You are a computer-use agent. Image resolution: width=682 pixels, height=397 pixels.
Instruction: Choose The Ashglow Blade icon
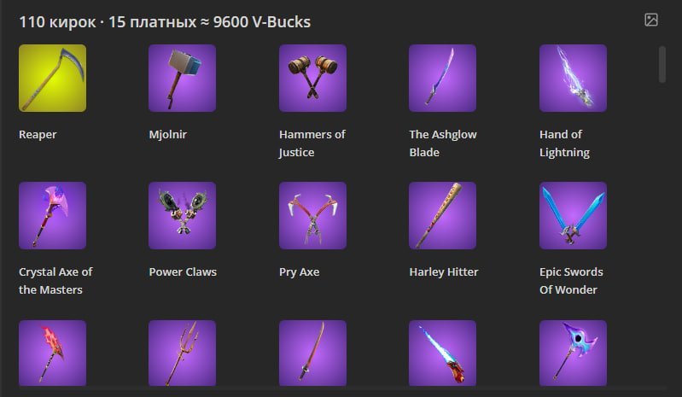coord(442,78)
